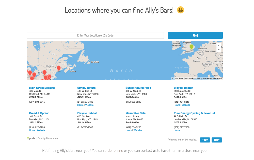The image size is (254, 160).
Task: Open Main Street Markets listing
Action: 42,88
